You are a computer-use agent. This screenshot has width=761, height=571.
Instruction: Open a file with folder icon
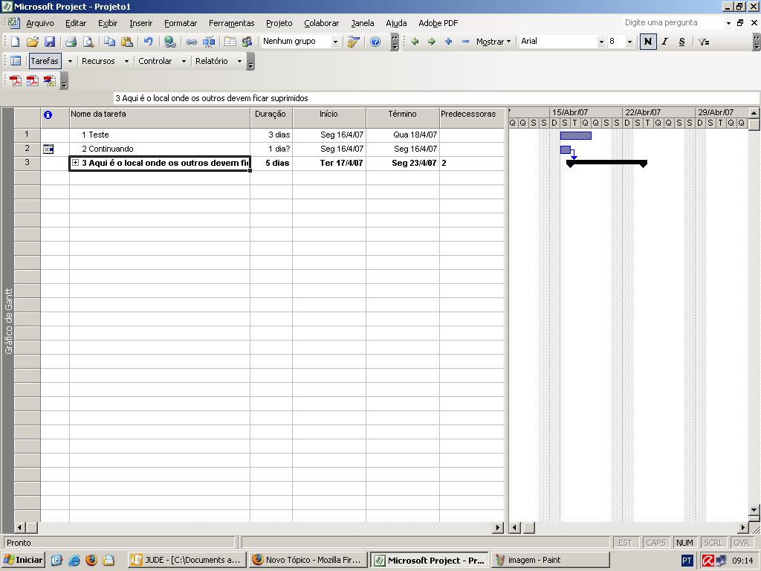32,42
